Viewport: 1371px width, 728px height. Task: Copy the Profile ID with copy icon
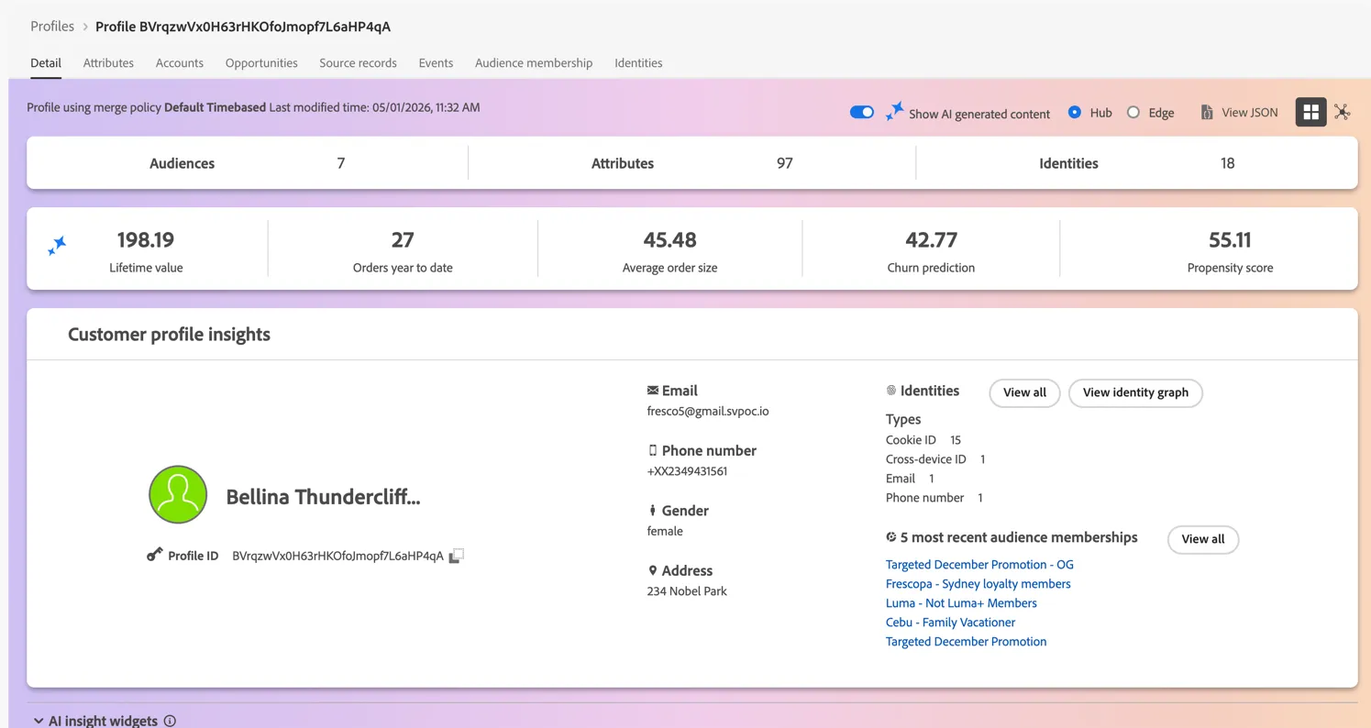(x=456, y=556)
